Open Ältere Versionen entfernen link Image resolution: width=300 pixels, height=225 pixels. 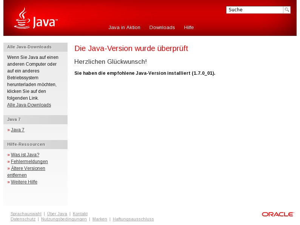[26, 172]
